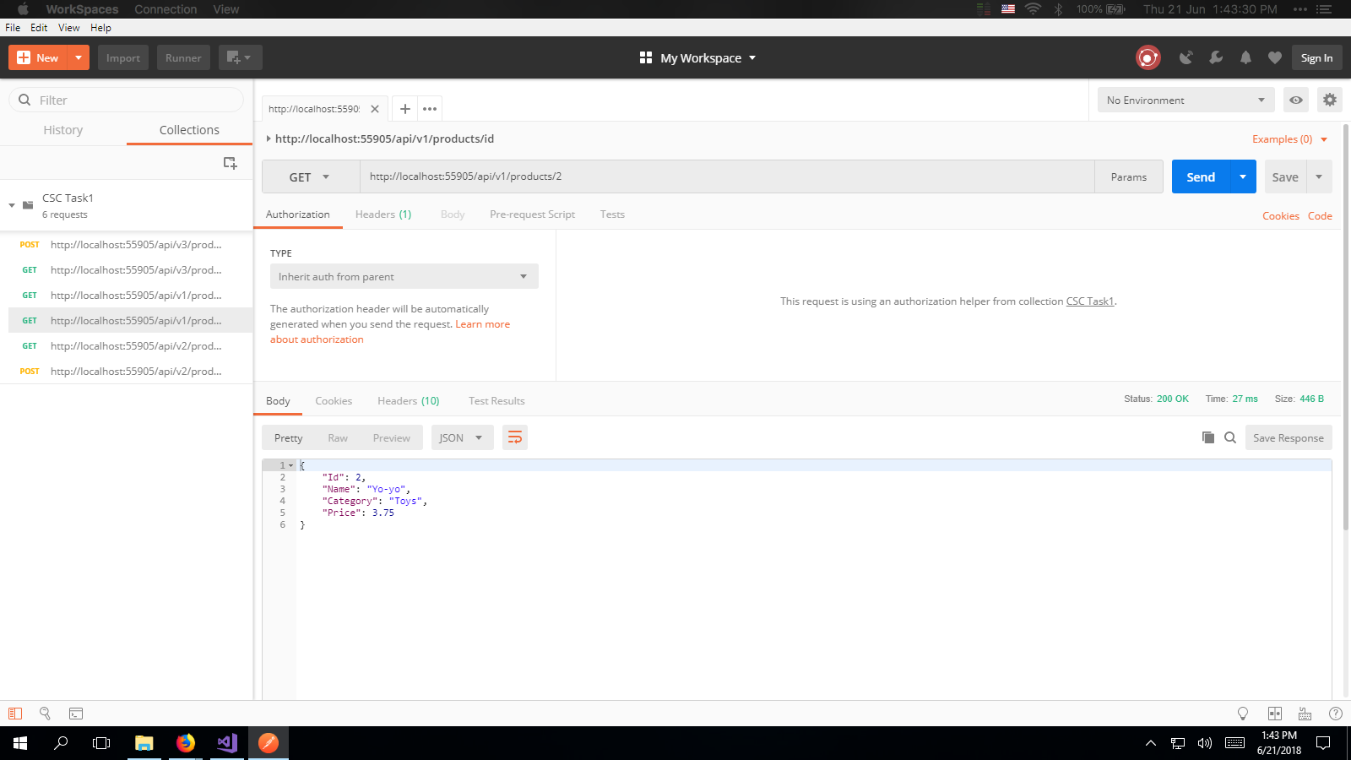
Task: Open the Pre-request Script tab
Action: [532, 214]
